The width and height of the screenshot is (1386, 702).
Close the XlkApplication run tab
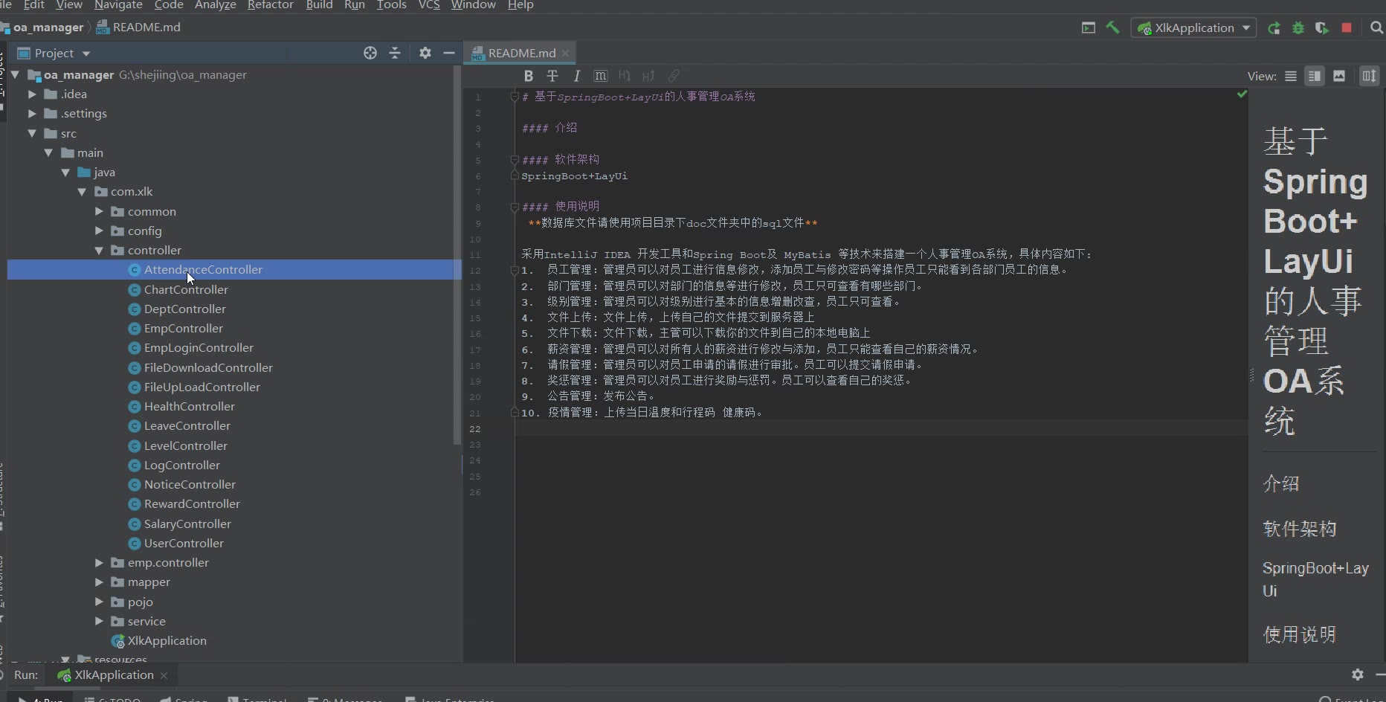(x=164, y=675)
